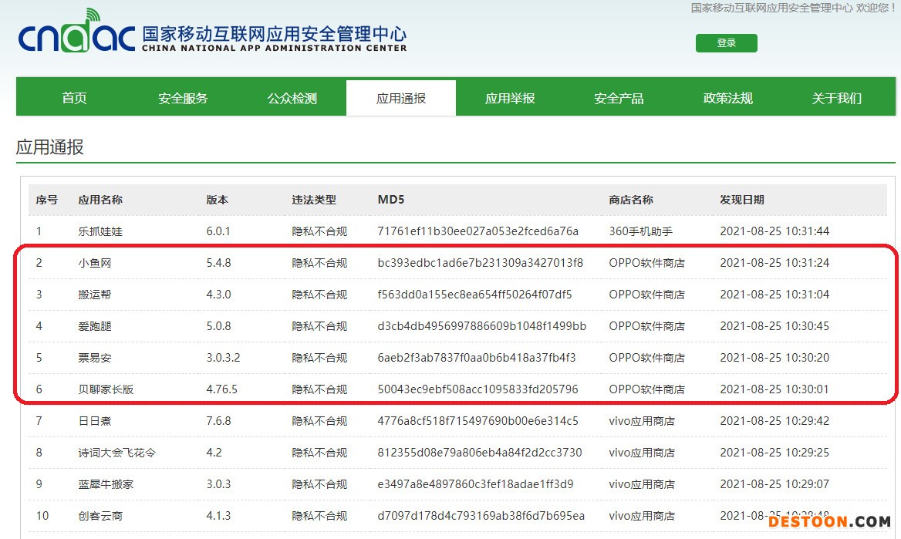Image resolution: width=901 pixels, height=539 pixels.
Task: Click the MD5 column header
Action: (x=391, y=200)
